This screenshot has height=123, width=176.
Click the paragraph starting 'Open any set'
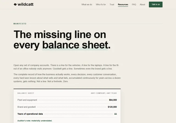[66, 67]
